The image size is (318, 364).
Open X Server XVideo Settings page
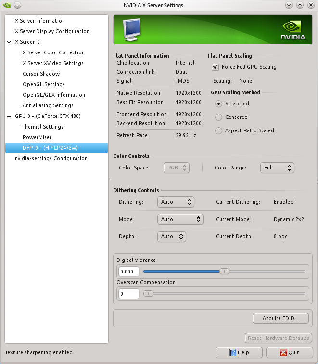53,63
